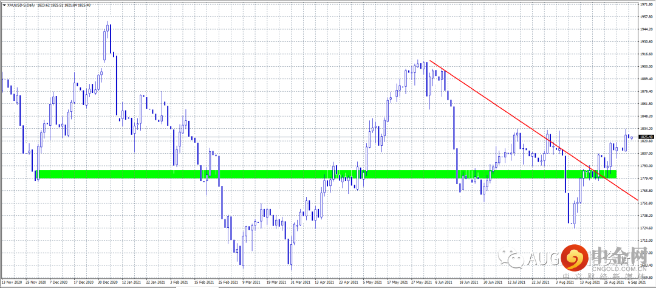Click the 13 Nov 2020 date label

coord(12,283)
